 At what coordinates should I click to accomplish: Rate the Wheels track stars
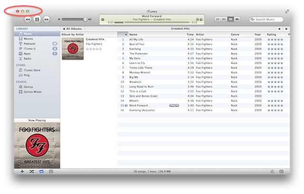click(x=275, y=101)
